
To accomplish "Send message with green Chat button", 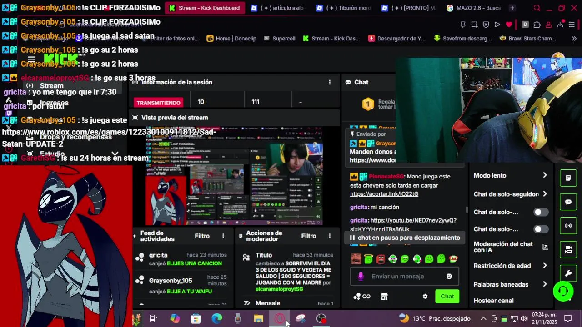I will click(x=447, y=297).
